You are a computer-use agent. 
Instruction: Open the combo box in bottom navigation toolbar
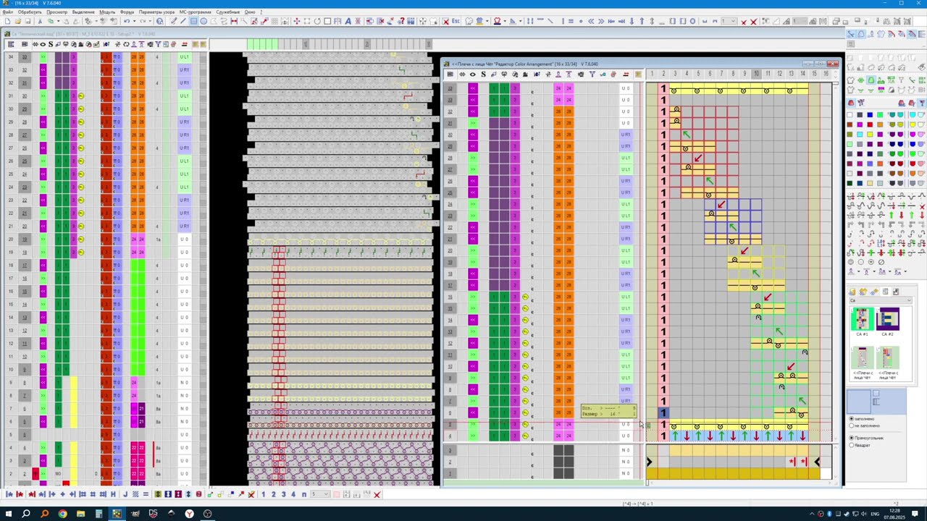[x=320, y=494]
